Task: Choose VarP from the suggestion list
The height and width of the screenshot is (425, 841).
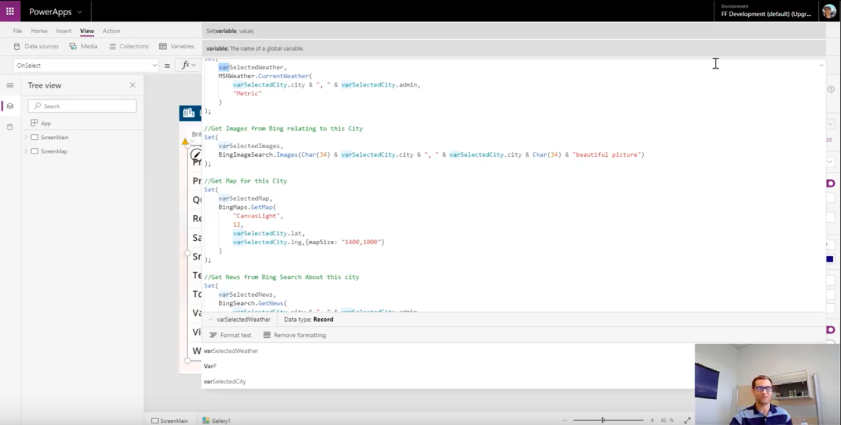Action: [x=210, y=366]
